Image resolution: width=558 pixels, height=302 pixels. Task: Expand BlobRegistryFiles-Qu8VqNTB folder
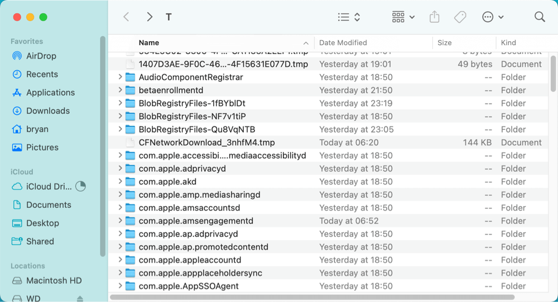[x=121, y=129]
